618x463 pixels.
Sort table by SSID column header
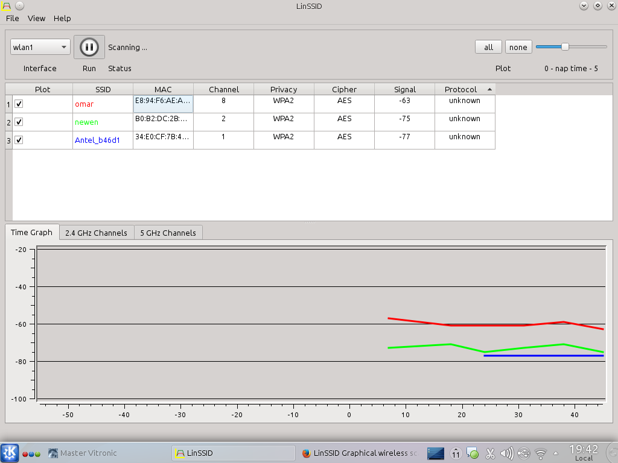(103, 89)
